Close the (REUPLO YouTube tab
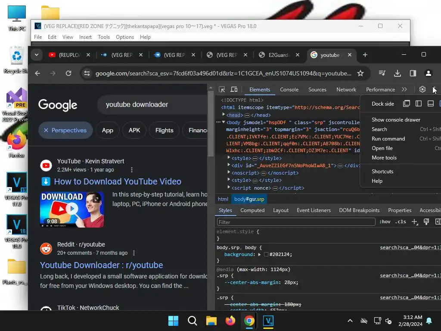The image size is (441, 331). pos(88,55)
